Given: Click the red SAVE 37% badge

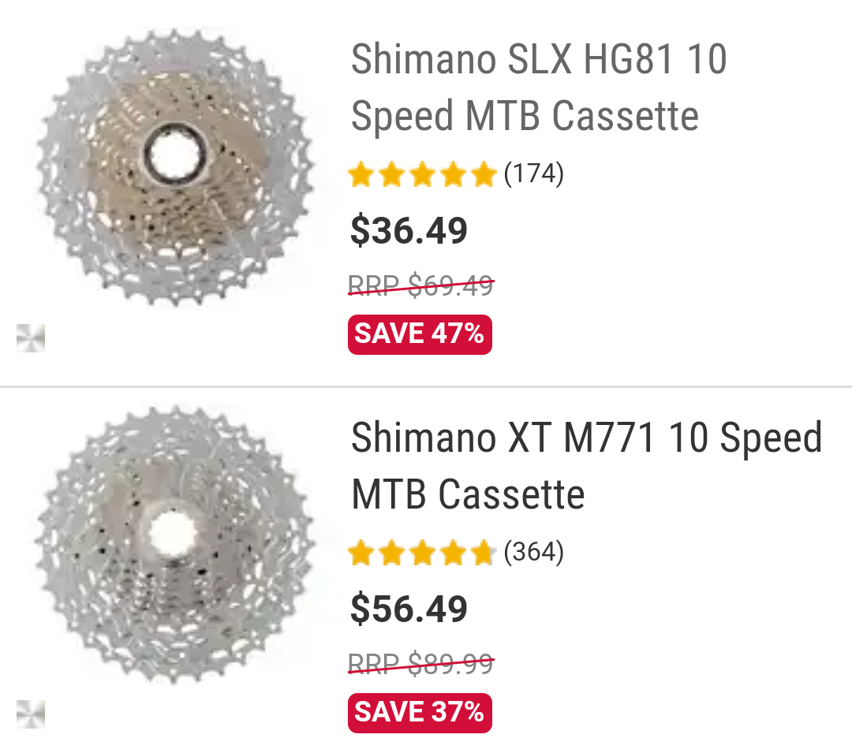Looking at the screenshot, I should pyautogui.click(x=420, y=712).
